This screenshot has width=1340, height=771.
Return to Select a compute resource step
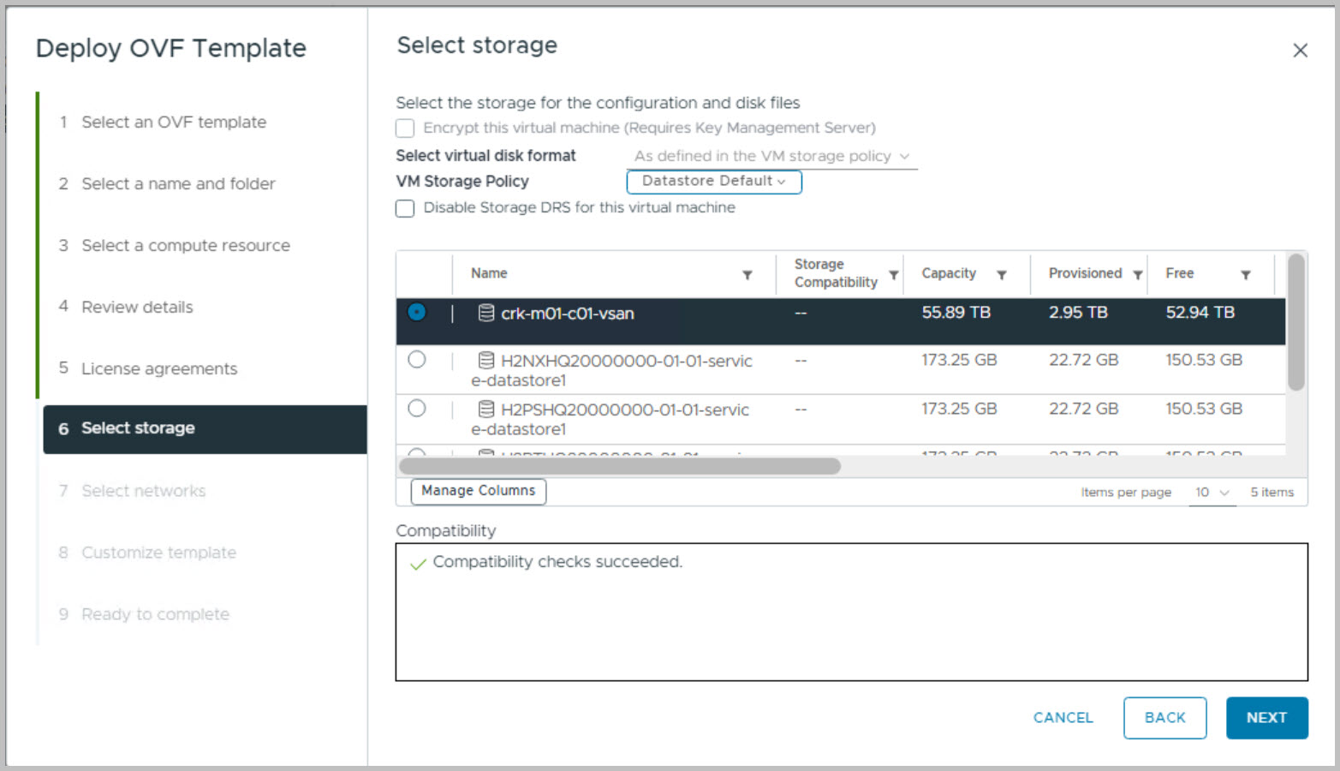pyautogui.click(x=185, y=245)
